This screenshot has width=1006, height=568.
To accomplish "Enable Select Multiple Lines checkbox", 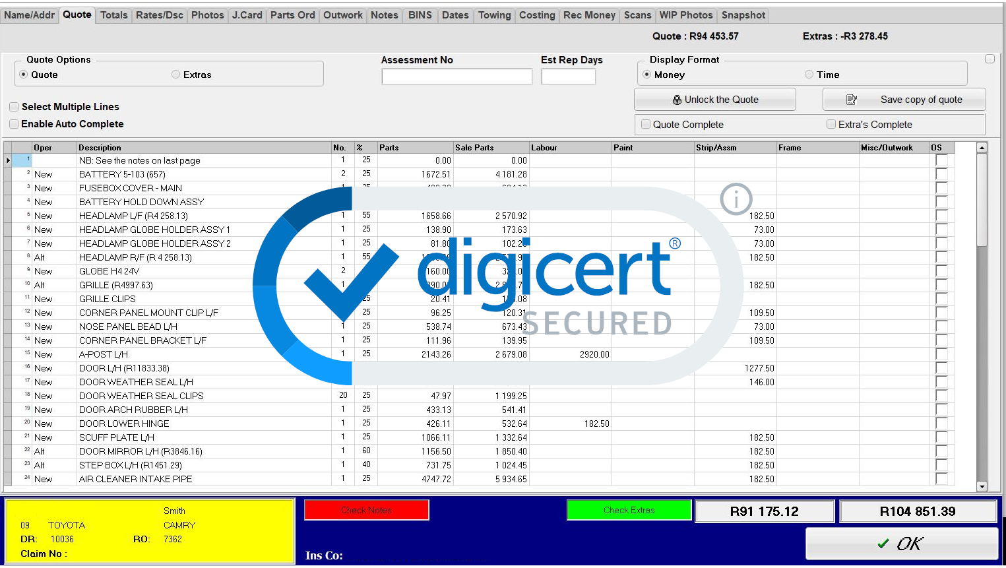I will pyautogui.click(x=14, y=107).
